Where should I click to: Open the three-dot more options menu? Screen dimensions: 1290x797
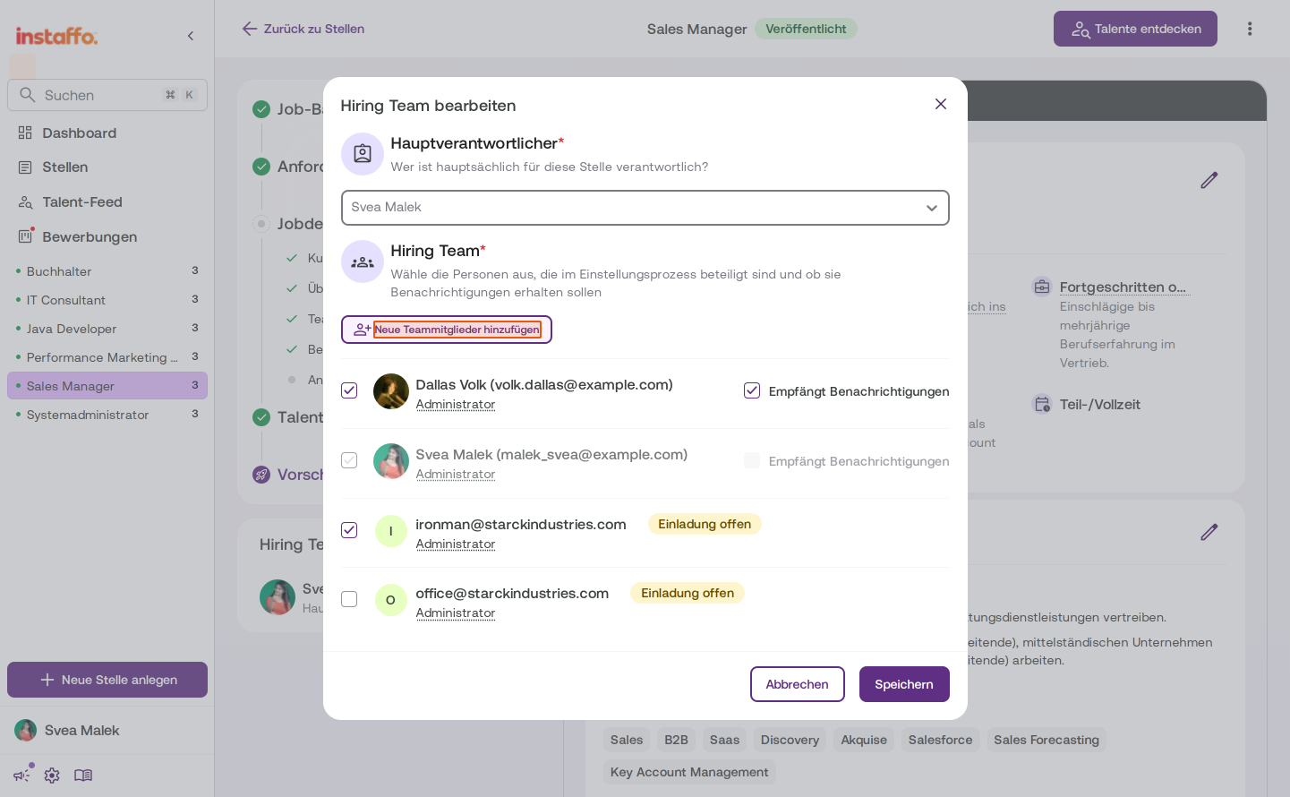1250,29
